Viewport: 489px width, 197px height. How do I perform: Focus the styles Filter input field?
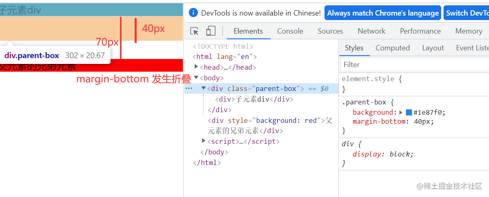[415, 65]
